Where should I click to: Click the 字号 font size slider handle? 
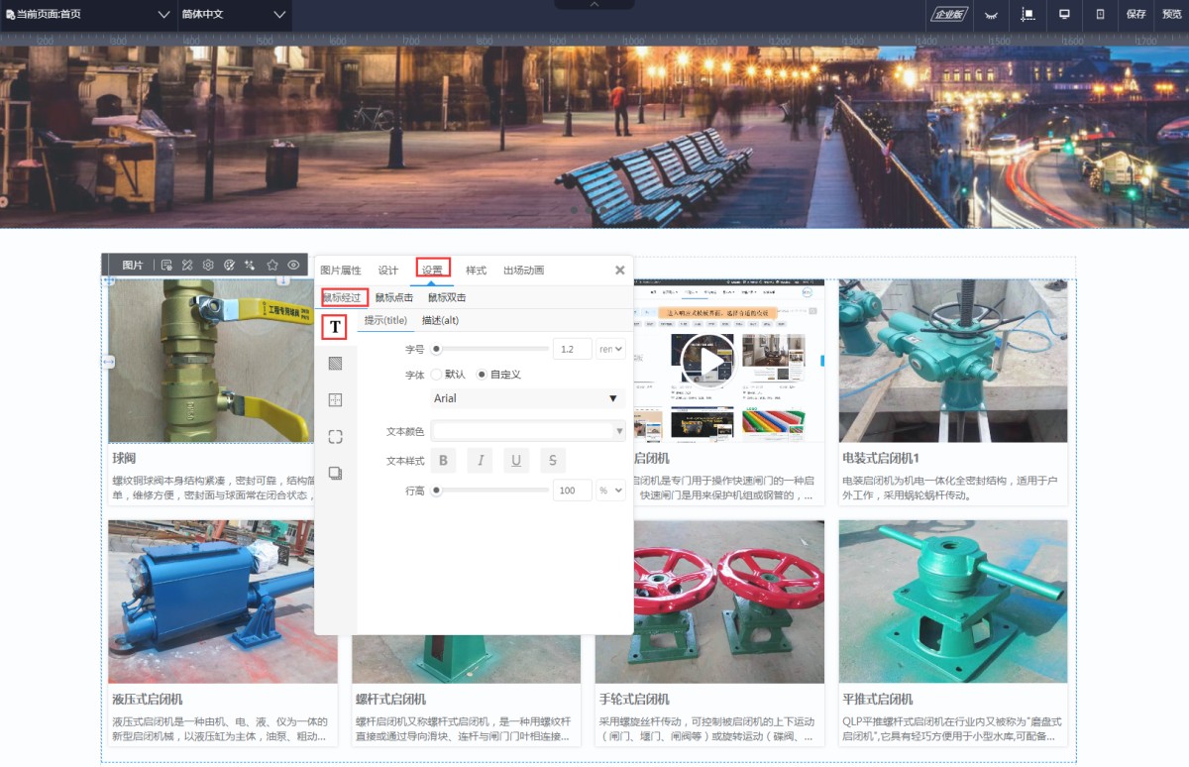pyautogui.click(x=436, y=349)
